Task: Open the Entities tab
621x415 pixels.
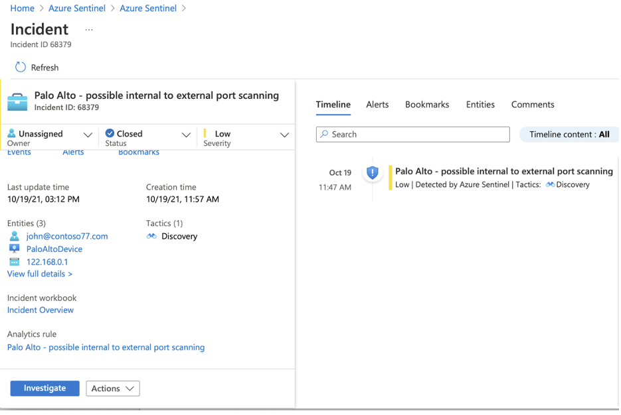Action: 480,105
